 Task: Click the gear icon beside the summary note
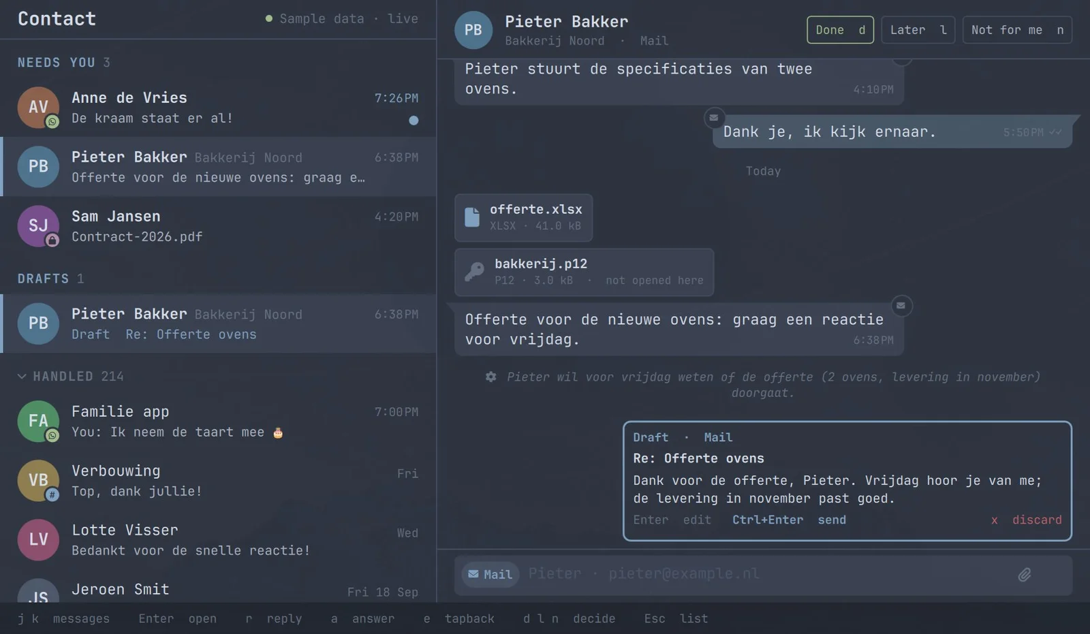point(490,377)
